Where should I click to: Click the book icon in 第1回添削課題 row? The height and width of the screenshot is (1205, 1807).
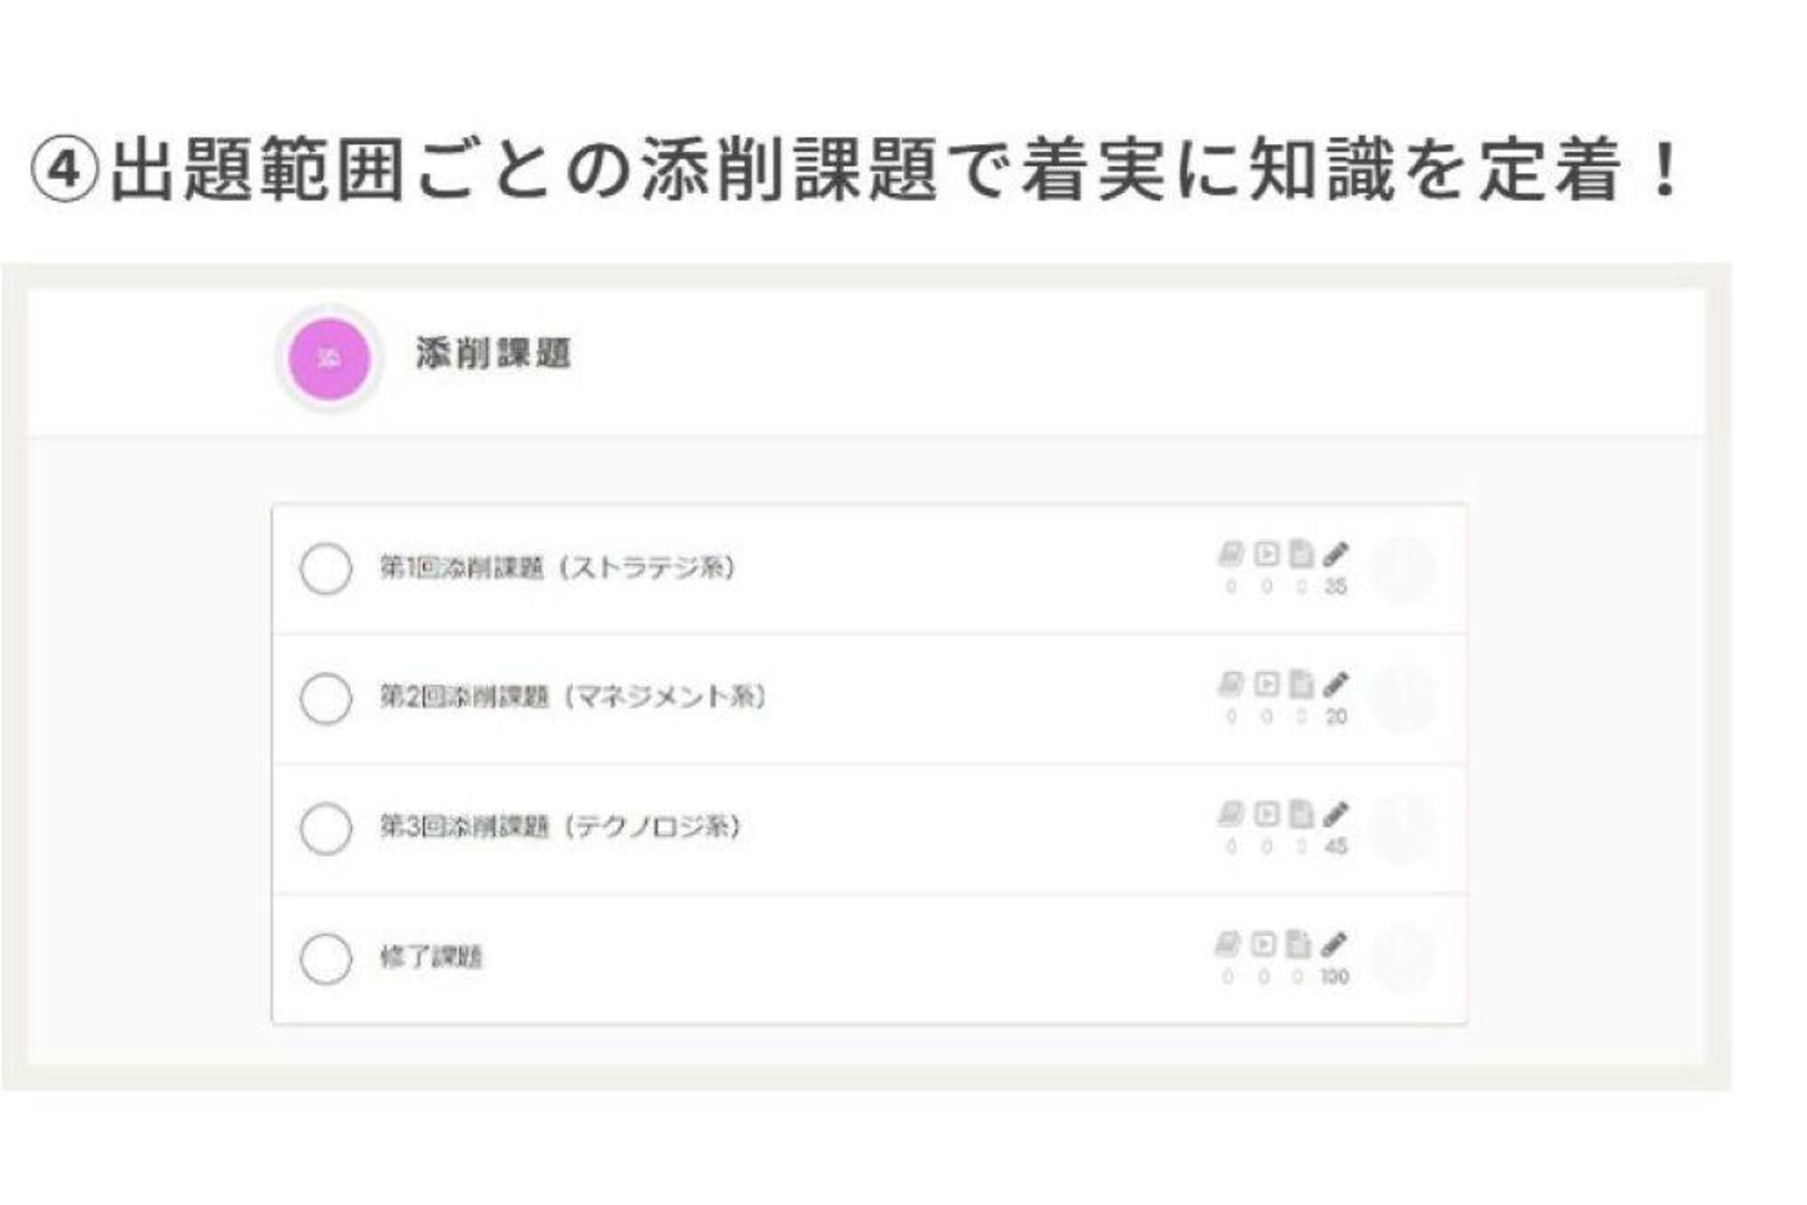(1232, 554)
